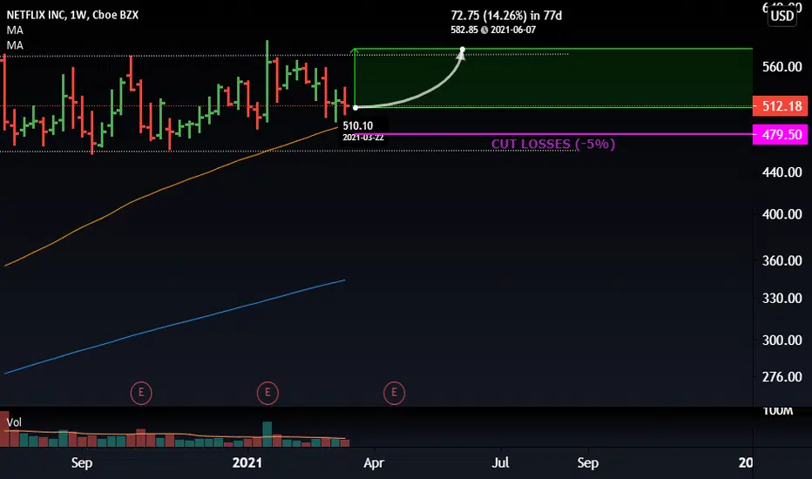Click the 2021-03-22 date label
Screen dimensions: 812x479
tap(363, 138)
